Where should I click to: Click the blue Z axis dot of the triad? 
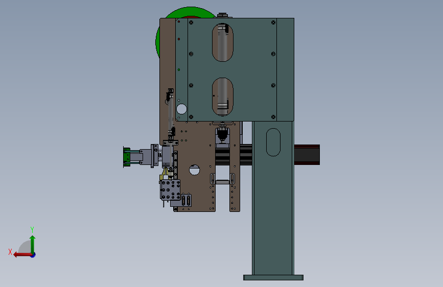tap(33, 255)
